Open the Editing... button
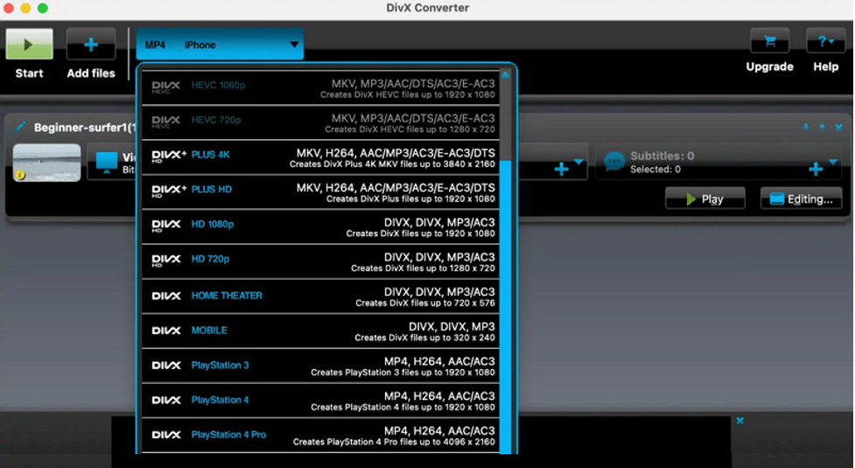 pyautogui.click(x=801, y=199)
